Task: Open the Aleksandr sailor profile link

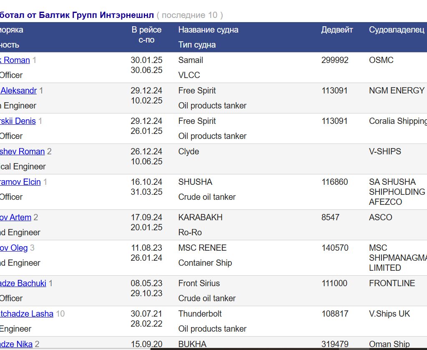Action: coord(19,91)
